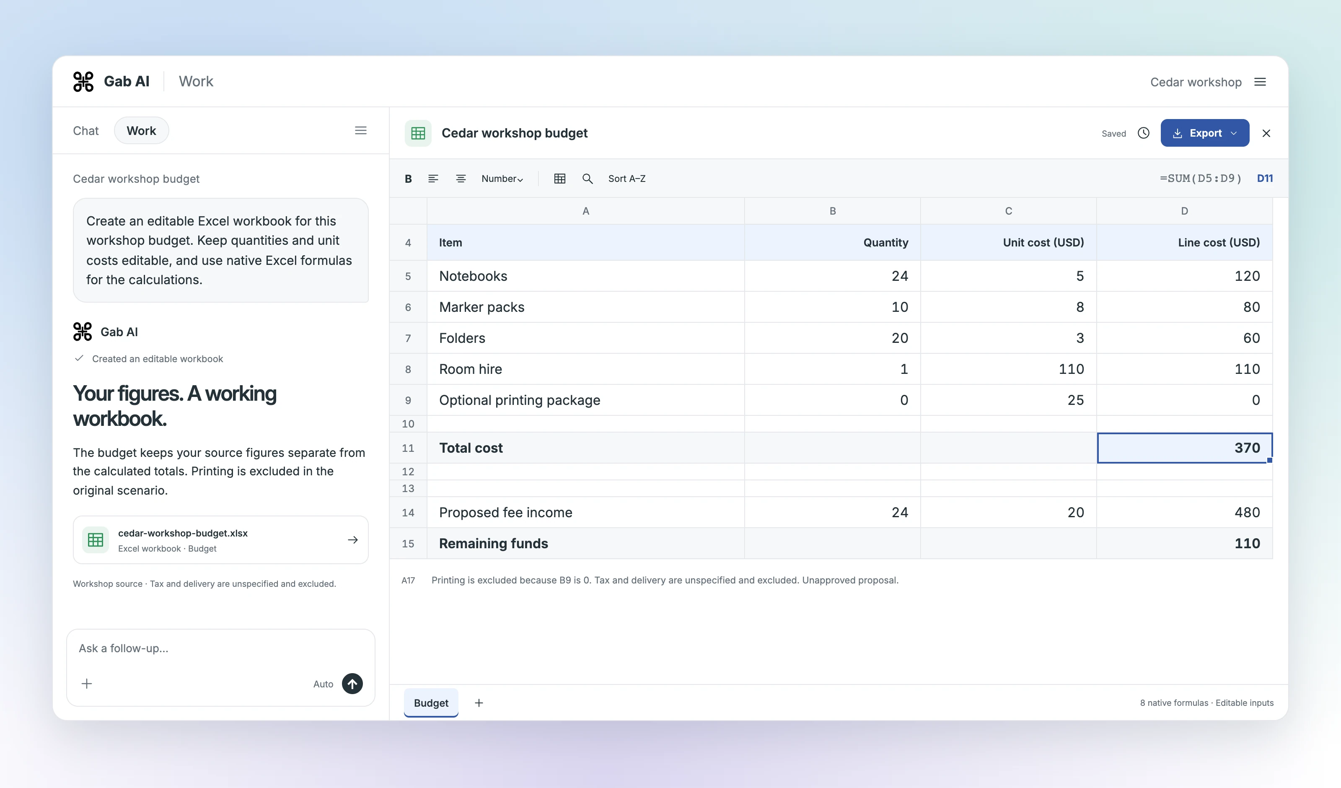Apply left alignment in toolbar
The width and height of the screenshot is (1341, 788).
tap(433, 179)
